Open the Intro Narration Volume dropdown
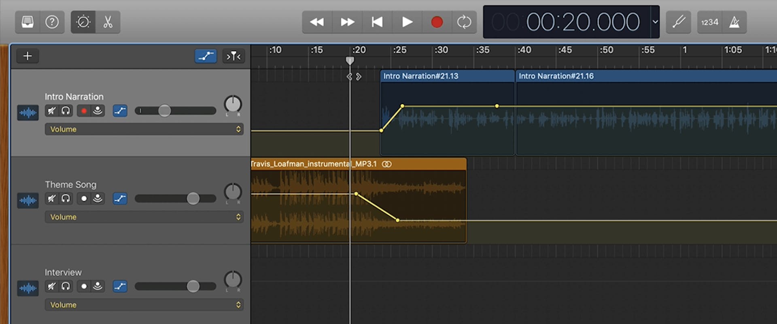This screenshot has height=324, width=777. point(144,129)
